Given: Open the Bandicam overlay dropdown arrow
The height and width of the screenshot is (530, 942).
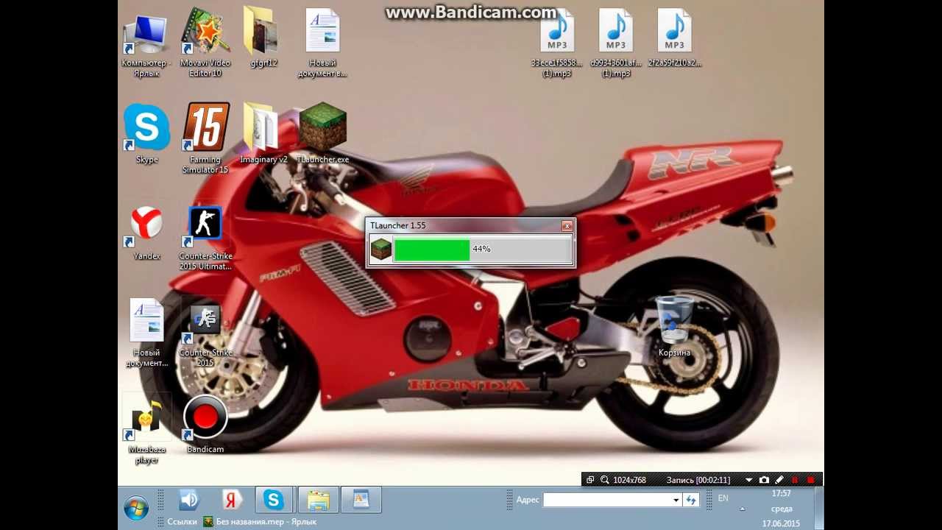Looking at the screenshot, I should click(749, 480).
